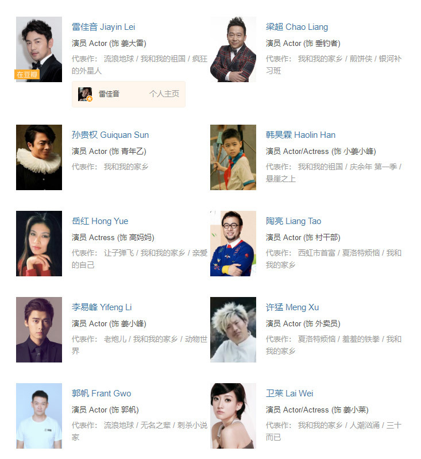Click Haolin Han's photo thumbnail
421x459 pixels.
(233, 157)
